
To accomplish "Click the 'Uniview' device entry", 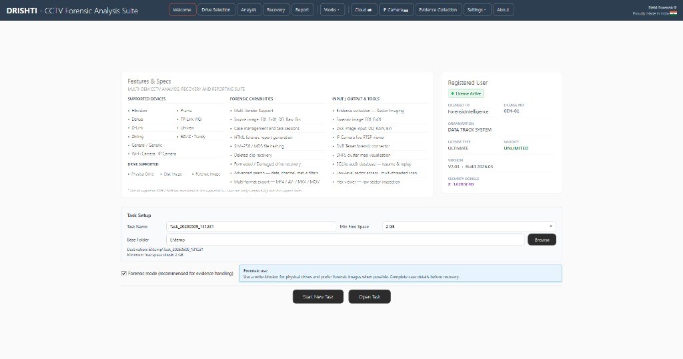I will click(187, 127).
